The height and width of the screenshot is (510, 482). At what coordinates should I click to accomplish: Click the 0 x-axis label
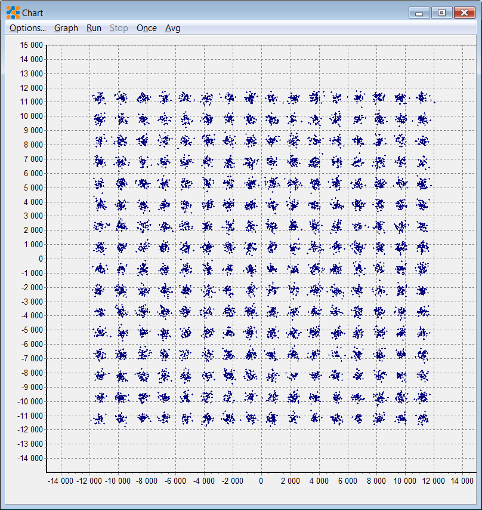point(261,481)
